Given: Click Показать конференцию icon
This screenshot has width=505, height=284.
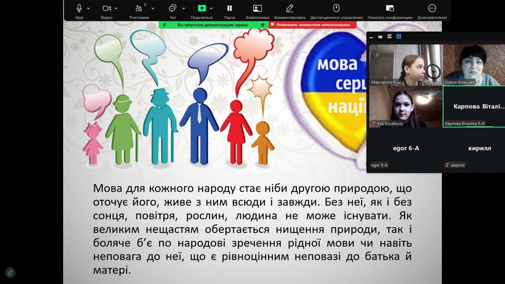Looking at the screenshot, I should coord(390,8).
